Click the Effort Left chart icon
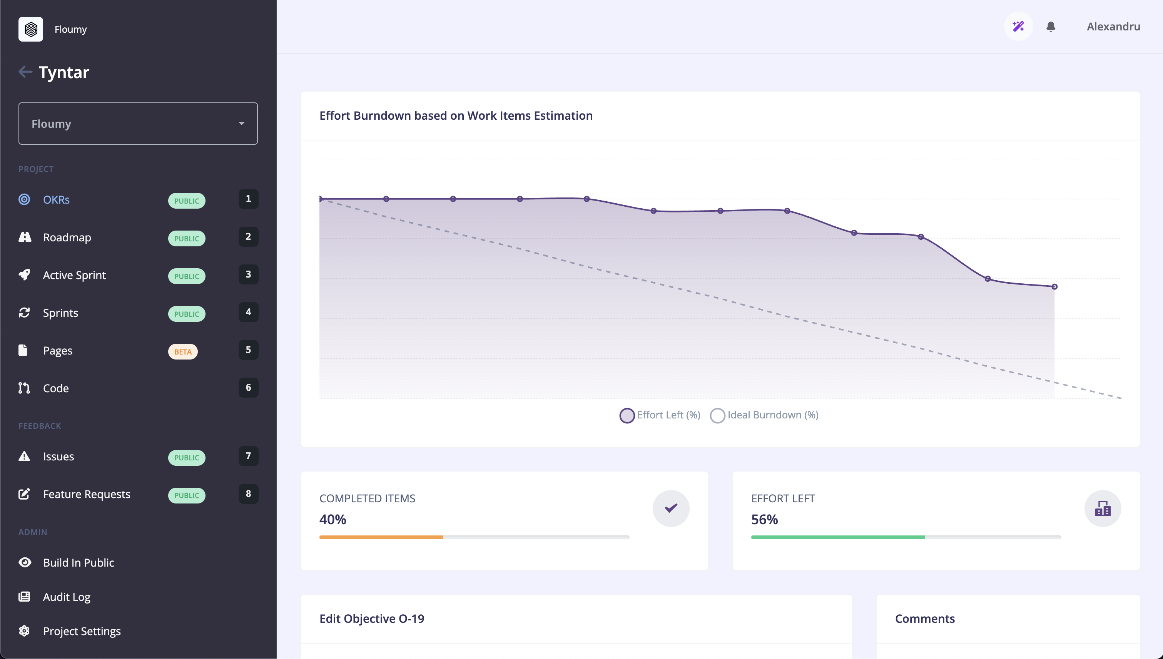This screenshot has width=1163, height=659. (x=1102, y=508)
